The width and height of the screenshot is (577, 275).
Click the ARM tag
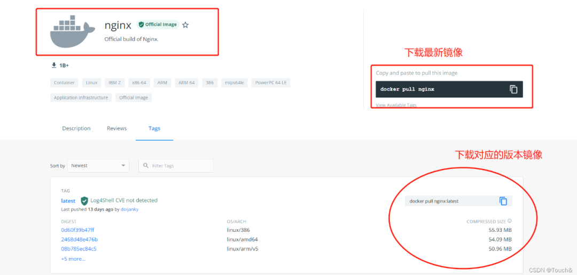[x=162, y=83]
